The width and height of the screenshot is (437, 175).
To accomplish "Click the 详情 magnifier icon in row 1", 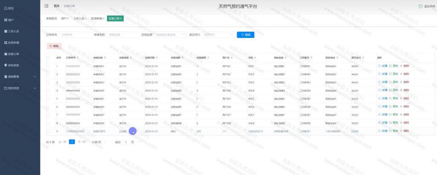I will 379,66.
